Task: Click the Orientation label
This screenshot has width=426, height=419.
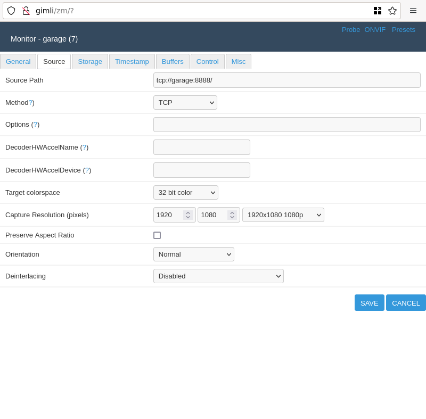Action: click(22, 254)
